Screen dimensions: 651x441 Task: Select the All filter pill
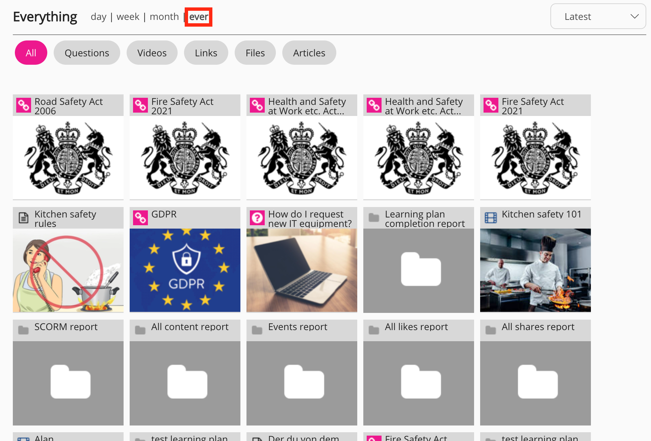click(x=31, y=53)
